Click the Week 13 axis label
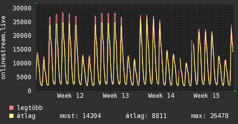 tap(116, 96)
